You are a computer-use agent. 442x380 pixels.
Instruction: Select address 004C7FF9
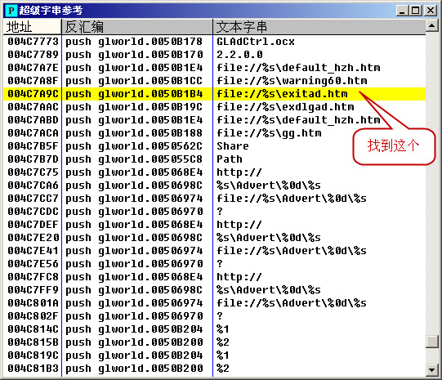tap(33, 290)
